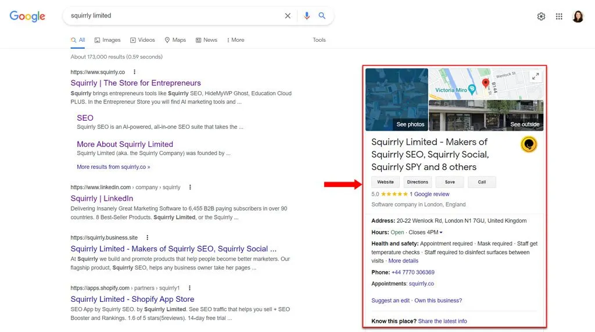595x332 pixels.
Task: Open the Tools filter options
Action: coord(319,40)
